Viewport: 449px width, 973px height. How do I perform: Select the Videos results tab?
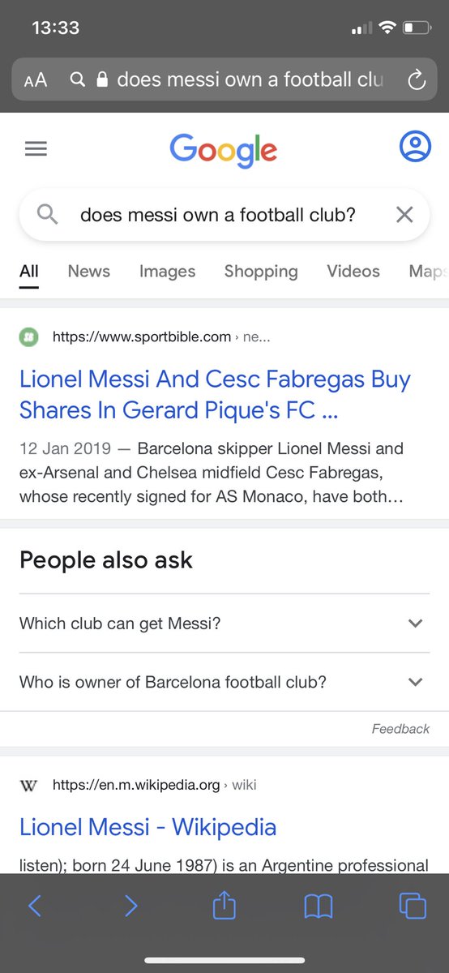pyautogui.click(x=353, y=272)
